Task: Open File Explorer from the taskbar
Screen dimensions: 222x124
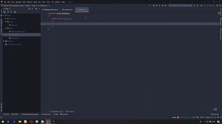Action: point(20,122)
